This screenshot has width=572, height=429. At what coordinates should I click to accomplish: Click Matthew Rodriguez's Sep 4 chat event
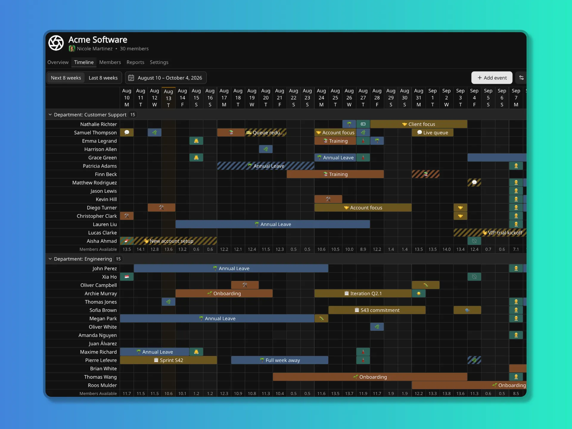(474, 183)
